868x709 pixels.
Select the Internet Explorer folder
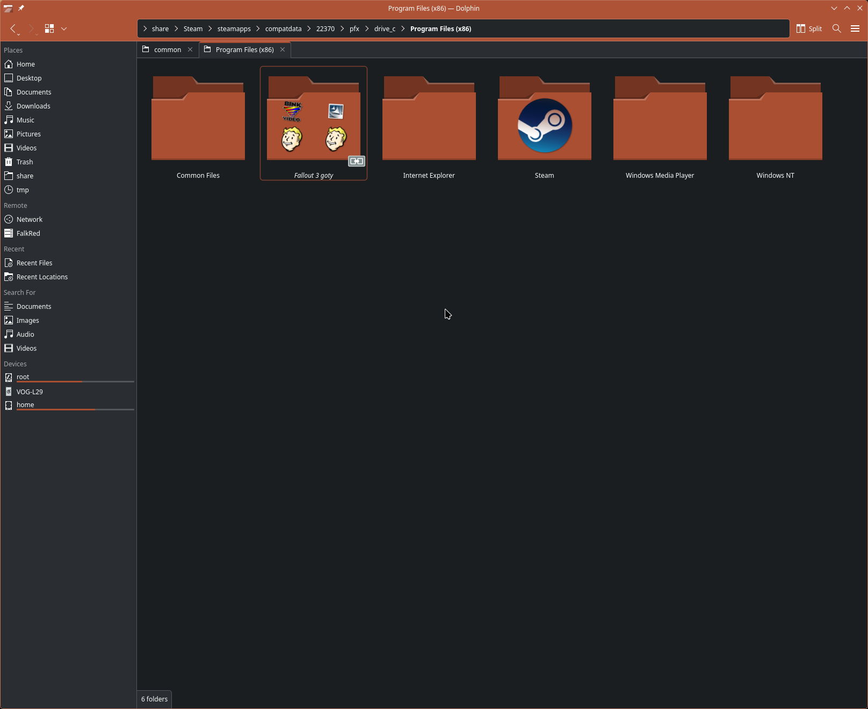pos(429,124)
